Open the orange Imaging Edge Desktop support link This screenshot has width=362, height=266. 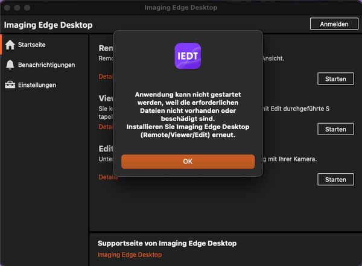point(129,255)
